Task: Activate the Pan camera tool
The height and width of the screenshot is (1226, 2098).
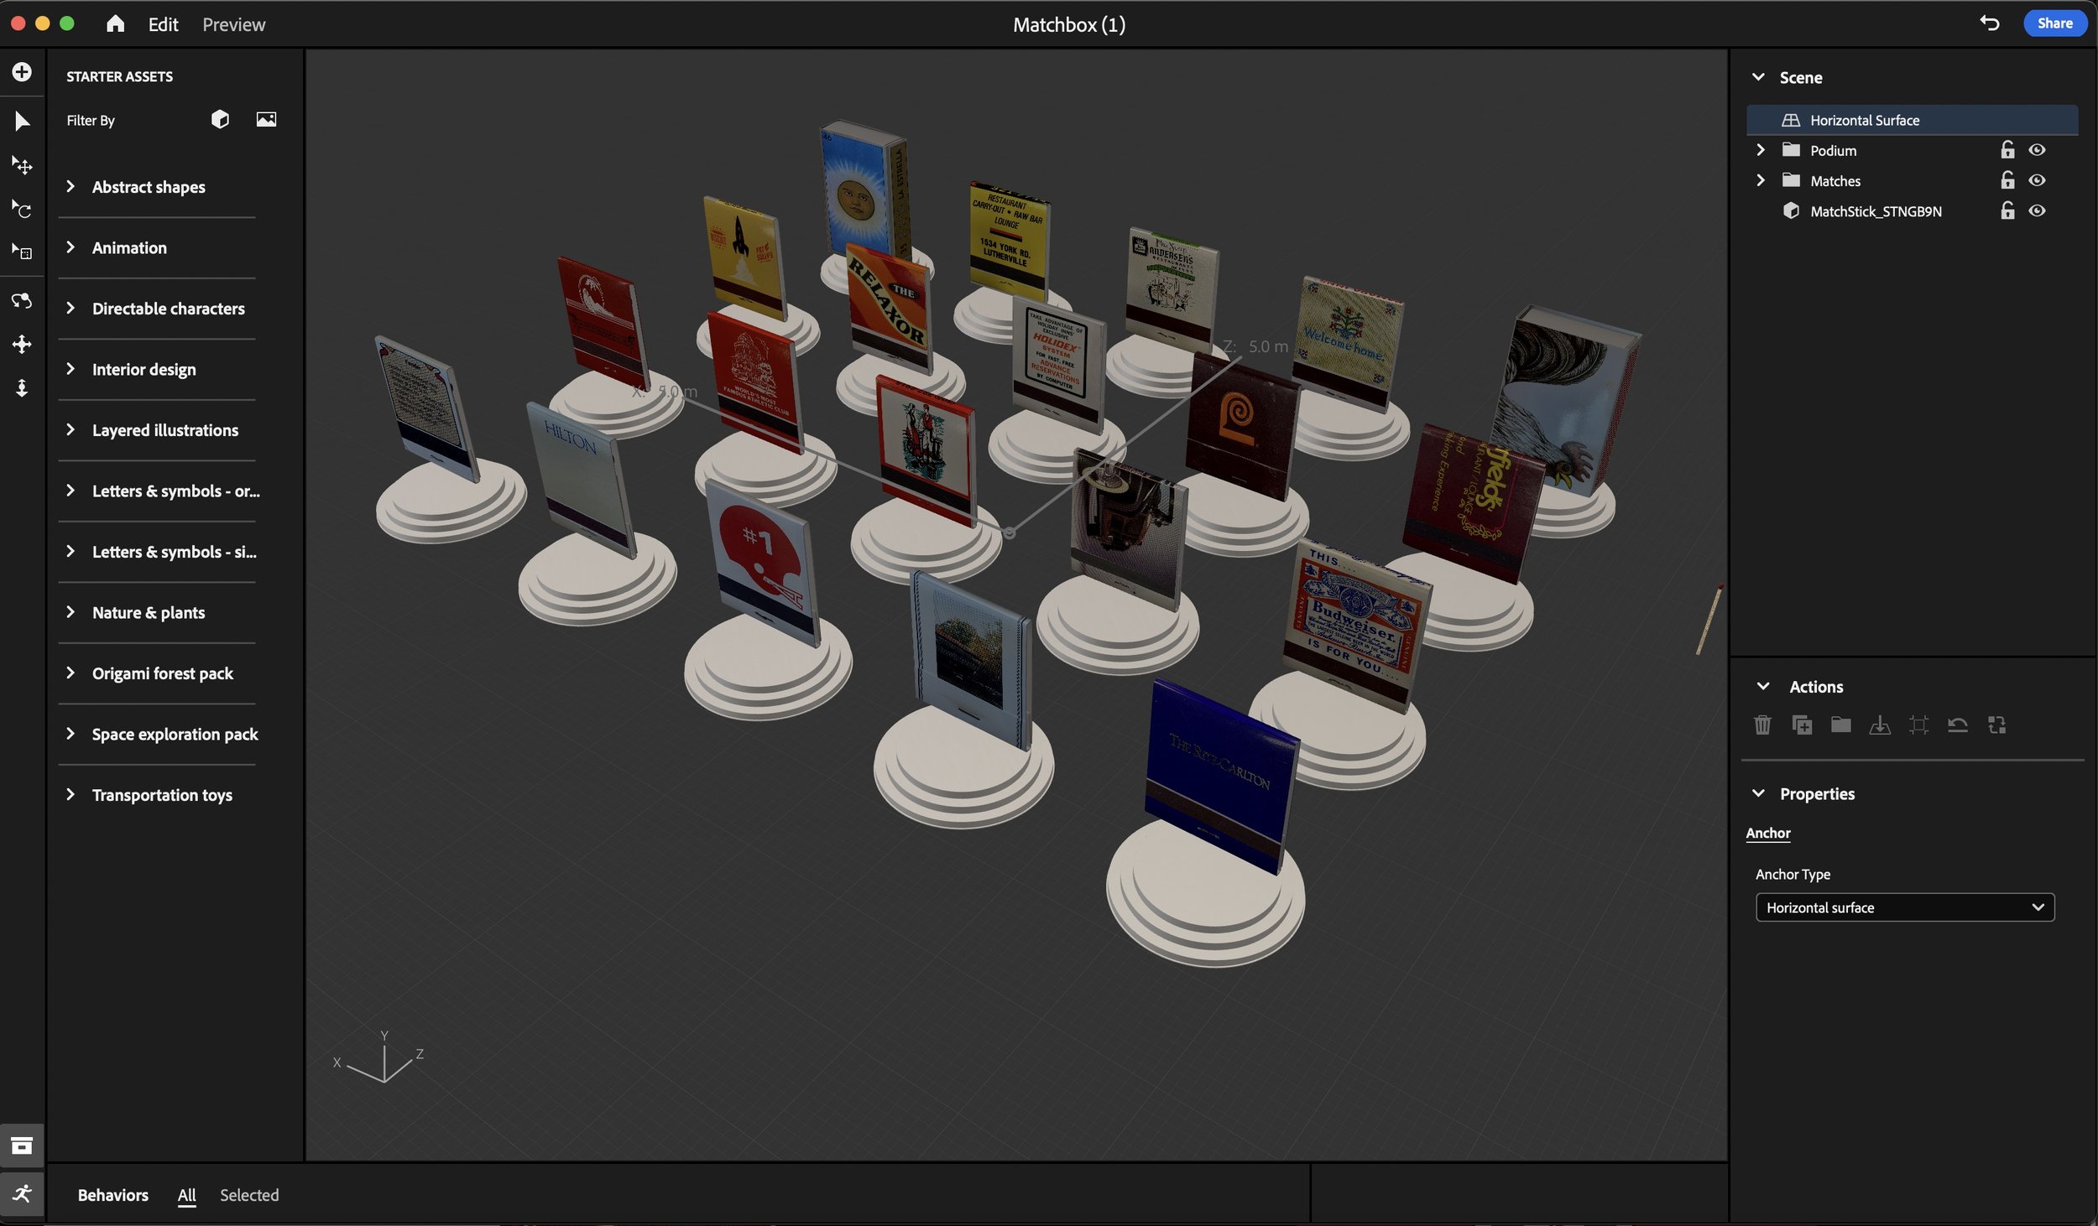Action: click(22, 344)
